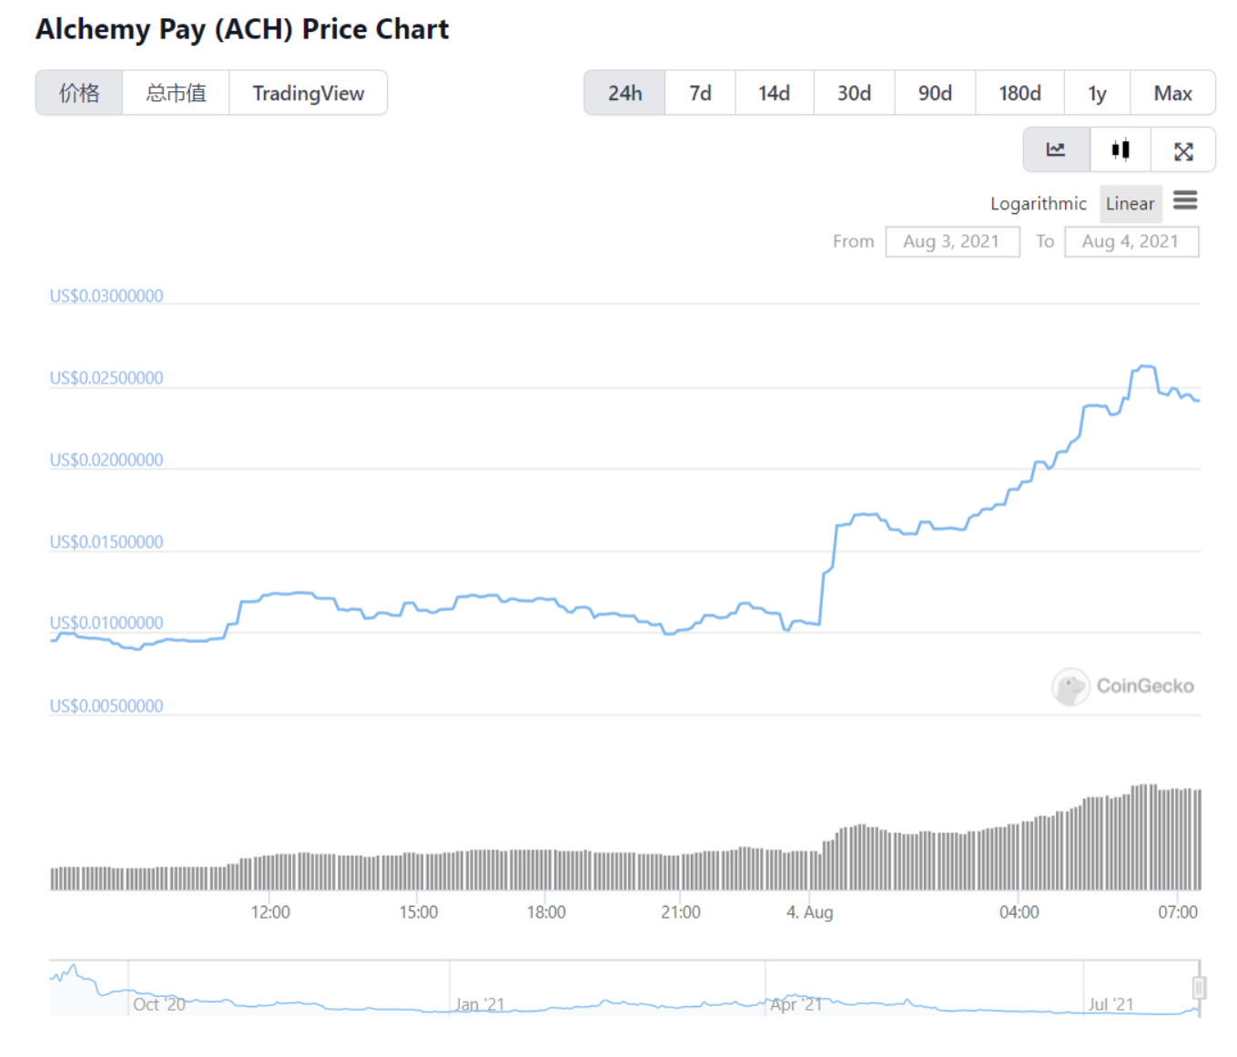Select the 7d time range

(x=700, y=92)
